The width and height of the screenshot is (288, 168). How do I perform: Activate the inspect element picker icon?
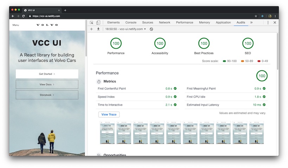pyautogui.click(x=92, y=22)
